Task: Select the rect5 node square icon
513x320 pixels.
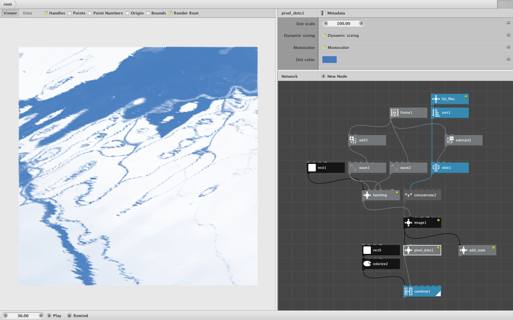Action: [x=367, y=250]
